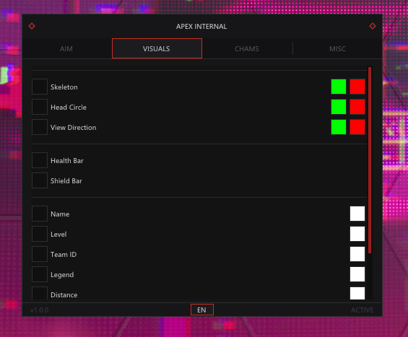Viewport: 408px width, 337px height.
Task: Switch to the AIM tab
Action: click(66, 48)
